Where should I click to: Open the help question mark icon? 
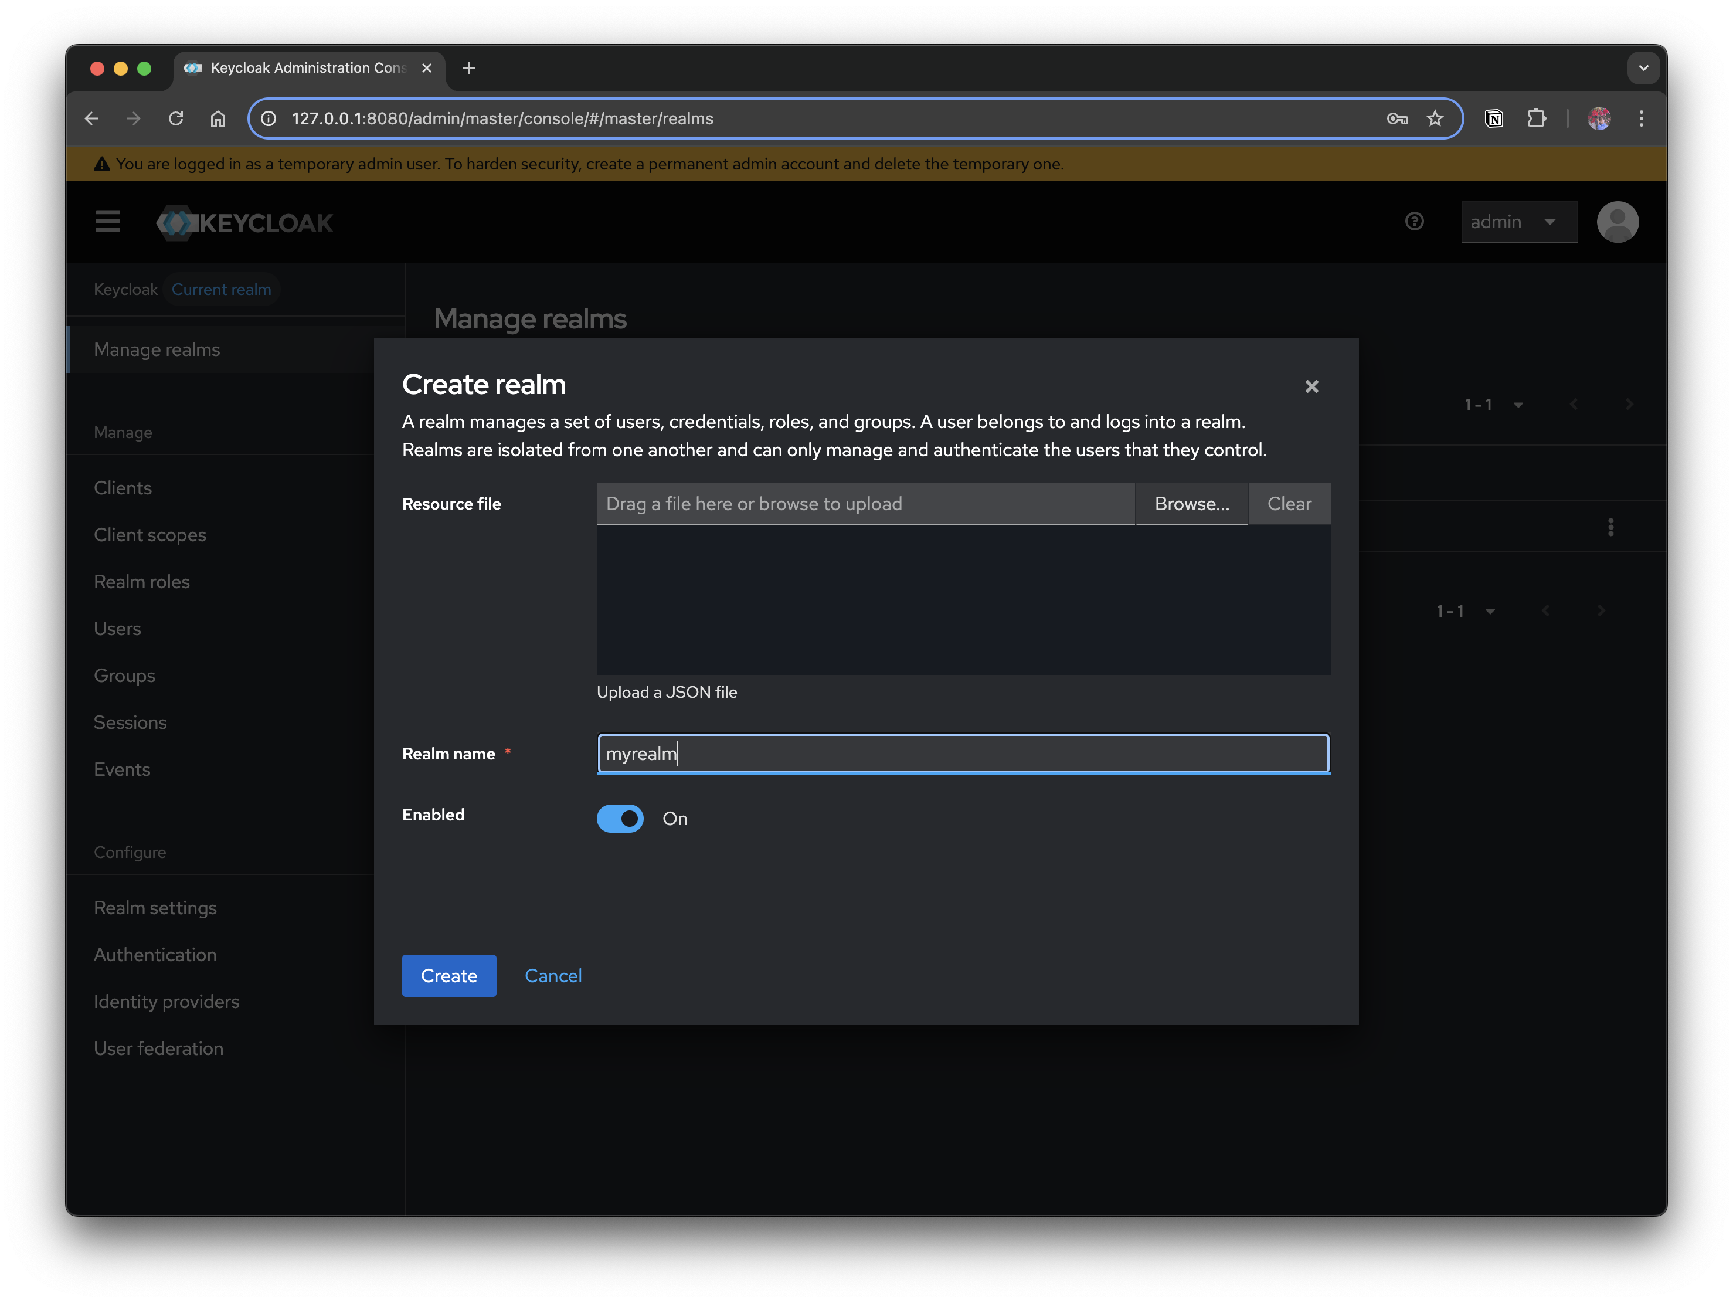pos(1414,222)
